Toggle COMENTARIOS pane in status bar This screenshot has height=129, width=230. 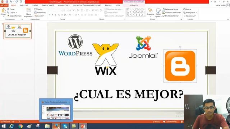tap(170, 122)
